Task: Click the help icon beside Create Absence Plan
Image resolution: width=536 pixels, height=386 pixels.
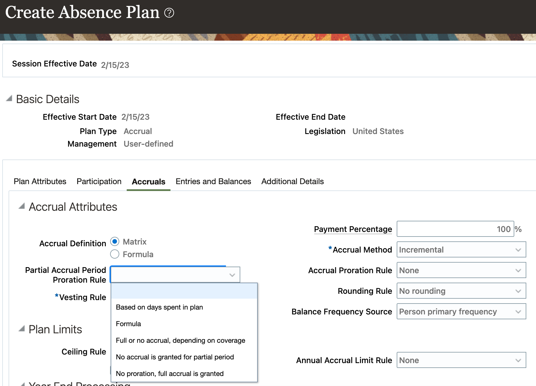Action: click(x=169, y=13)
